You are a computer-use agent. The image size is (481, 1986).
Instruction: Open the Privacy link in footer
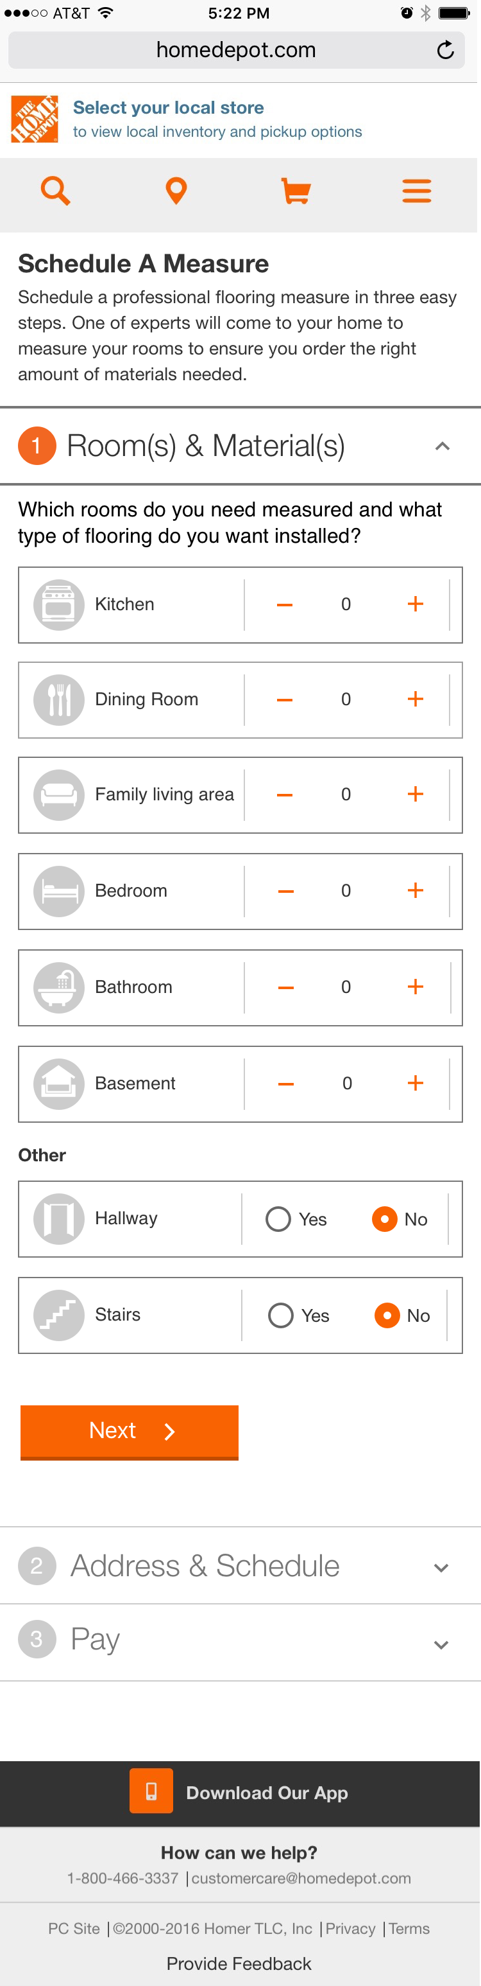(x=350, y=1928)
